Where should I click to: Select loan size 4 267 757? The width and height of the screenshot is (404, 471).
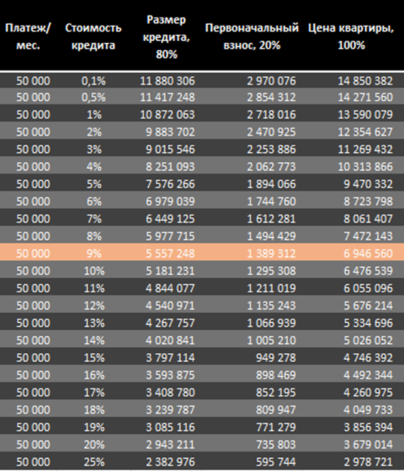(x=170, y=323)
